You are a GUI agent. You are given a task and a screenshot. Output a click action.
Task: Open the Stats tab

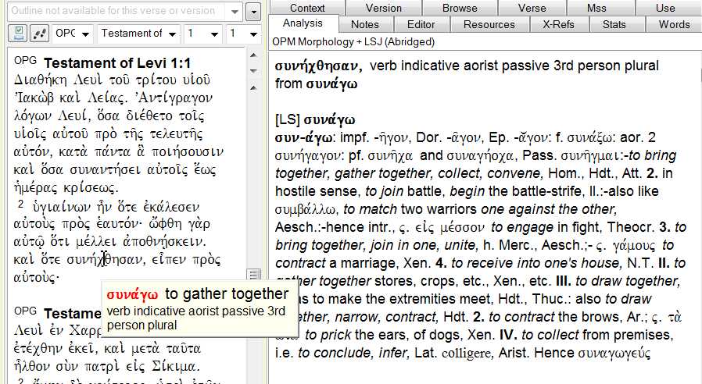click(x=614, y=24)
